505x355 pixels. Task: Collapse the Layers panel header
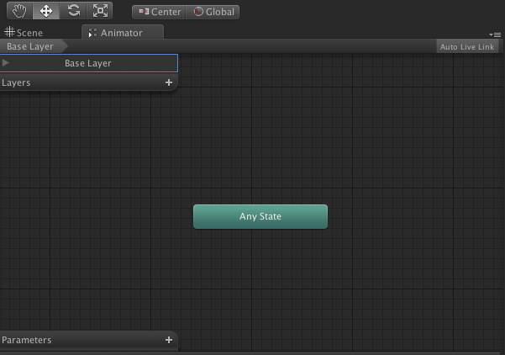pyautogui.click(x=50, y=82)
